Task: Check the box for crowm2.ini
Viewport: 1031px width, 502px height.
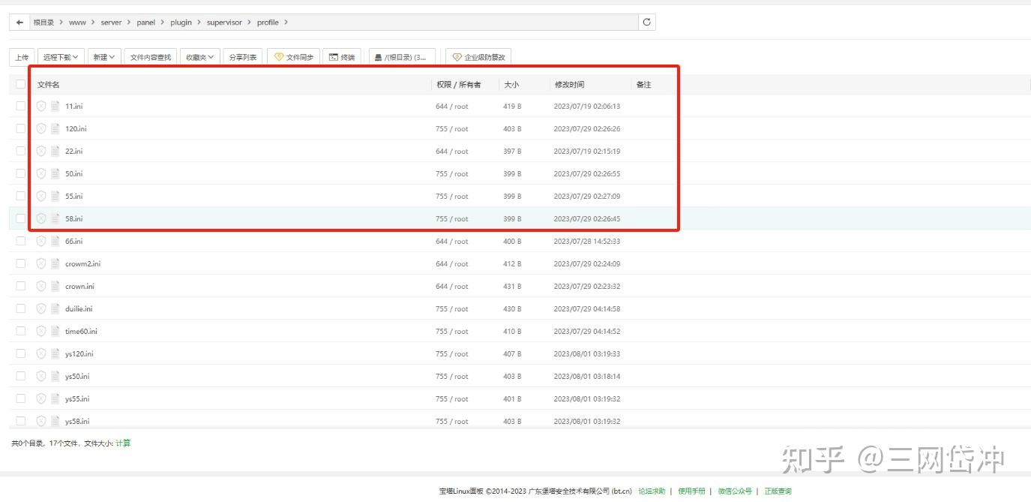Action: coord(21,264)
